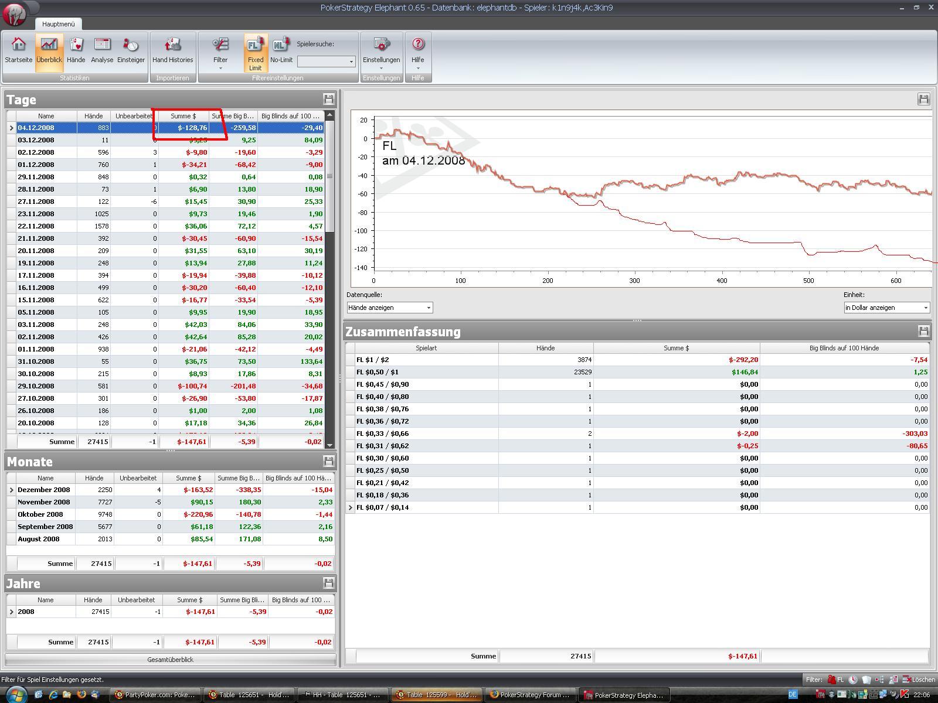Click the Tage scrollbar up arrow
Screen dimensions: 938x703
pyautogui.click(x=329, y=115)
